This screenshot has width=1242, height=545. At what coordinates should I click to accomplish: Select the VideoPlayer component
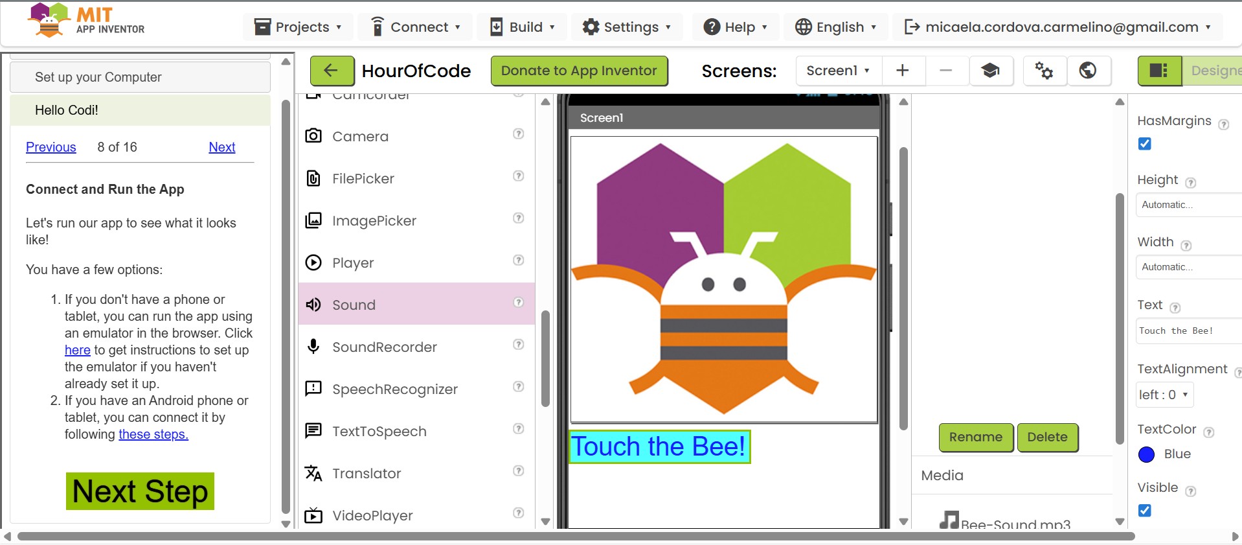tap(416, 515)
